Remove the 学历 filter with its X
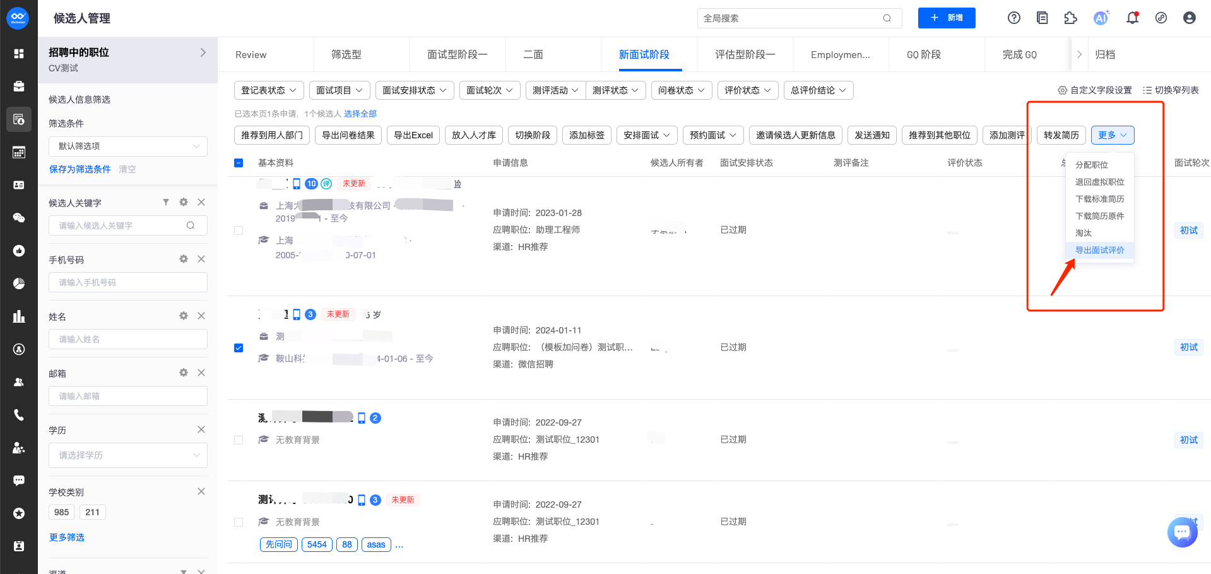The height and width of the screenshot is (574, 1211). 201,429
